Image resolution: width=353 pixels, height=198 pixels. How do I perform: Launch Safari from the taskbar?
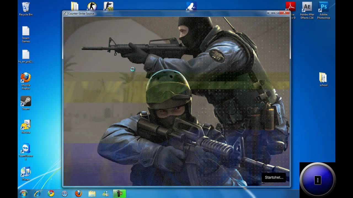pyautogui.click(x=65, y=194)
